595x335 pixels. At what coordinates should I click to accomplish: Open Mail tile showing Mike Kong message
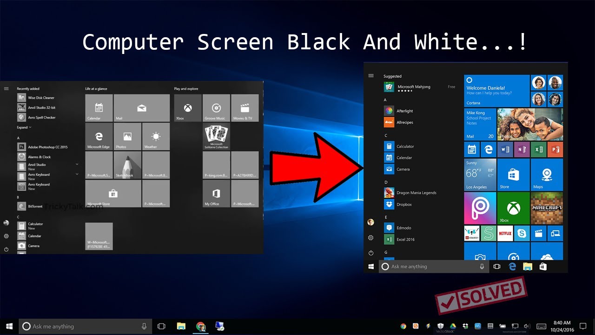click(480, 124)
